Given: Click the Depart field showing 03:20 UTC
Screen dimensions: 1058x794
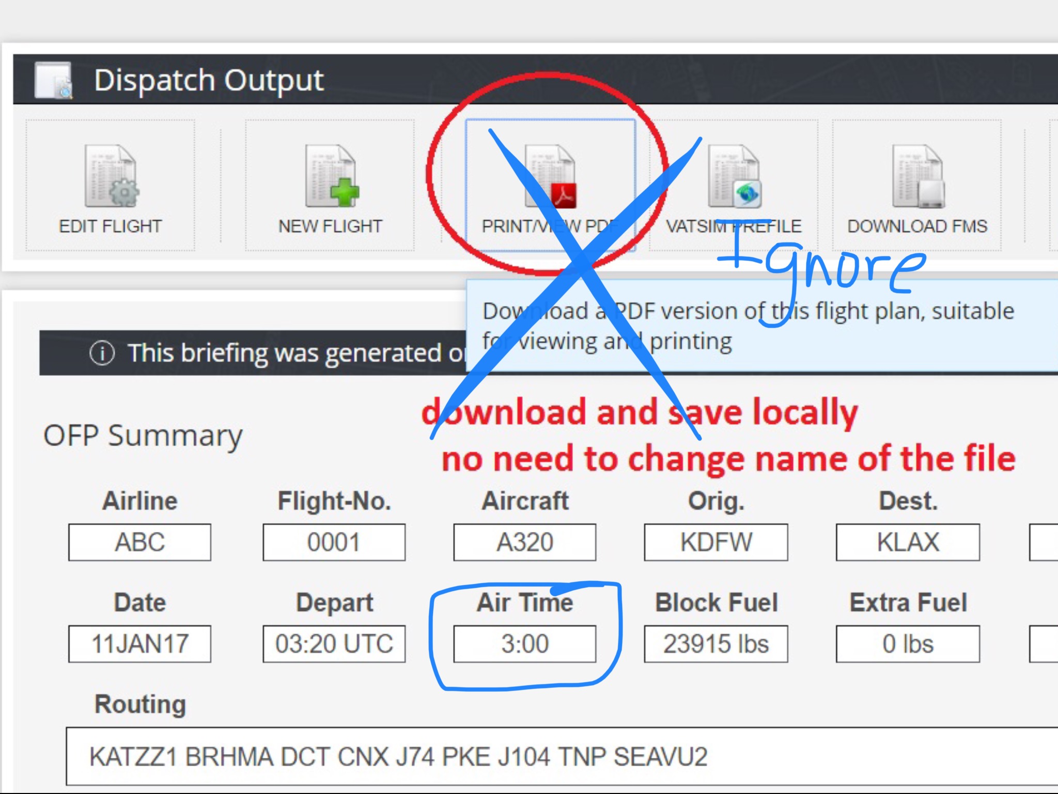Looking at the screenshot, I should click(334, 644).
